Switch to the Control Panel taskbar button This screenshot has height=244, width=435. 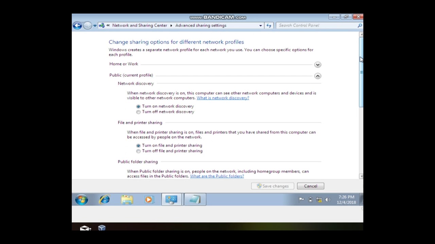[172, 200]
